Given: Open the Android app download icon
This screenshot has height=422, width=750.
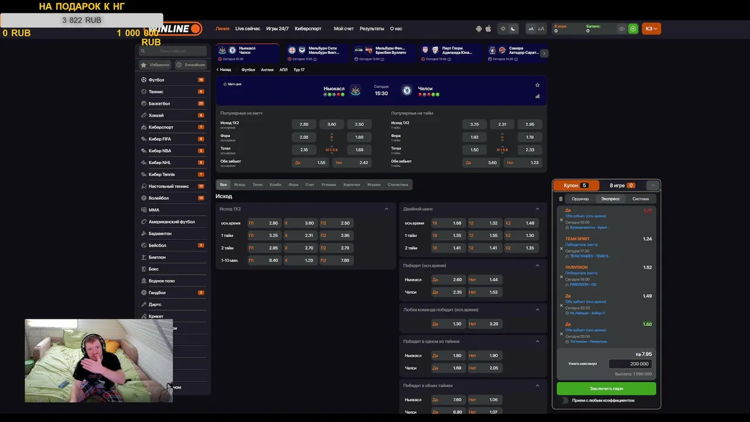Looking at the screenshot, I should pyautogui.click(x=479, y=29).
